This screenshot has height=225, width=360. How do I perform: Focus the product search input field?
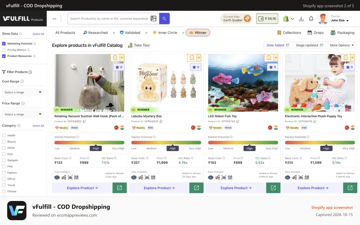(x=109, y=19)
